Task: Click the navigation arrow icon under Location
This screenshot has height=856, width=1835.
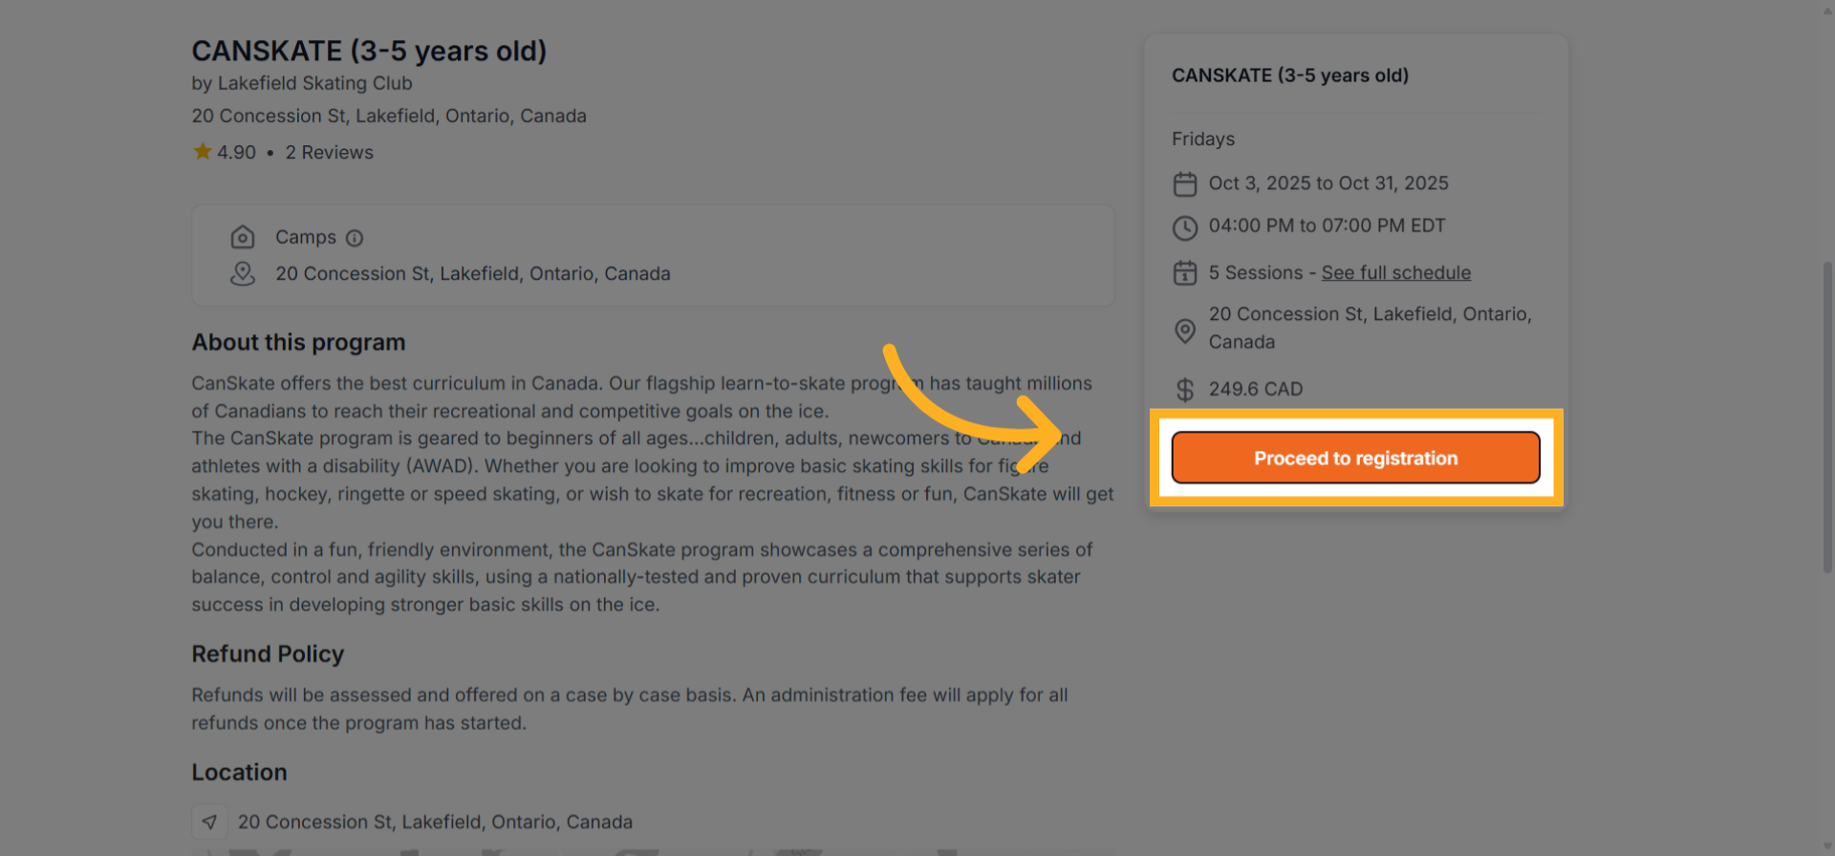Action: (x=209, y=822)
